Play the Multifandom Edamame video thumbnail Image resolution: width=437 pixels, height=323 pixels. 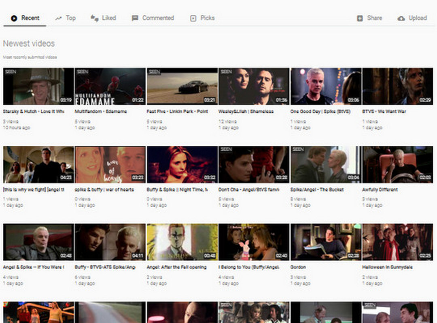(110, 86)
